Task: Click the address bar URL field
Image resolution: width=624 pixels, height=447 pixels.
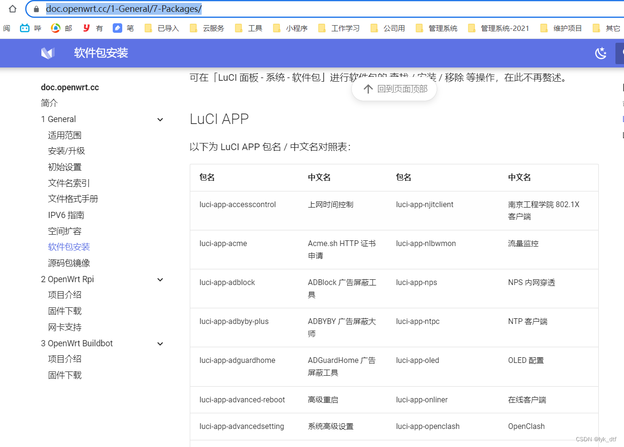Action: click(323, 9)
